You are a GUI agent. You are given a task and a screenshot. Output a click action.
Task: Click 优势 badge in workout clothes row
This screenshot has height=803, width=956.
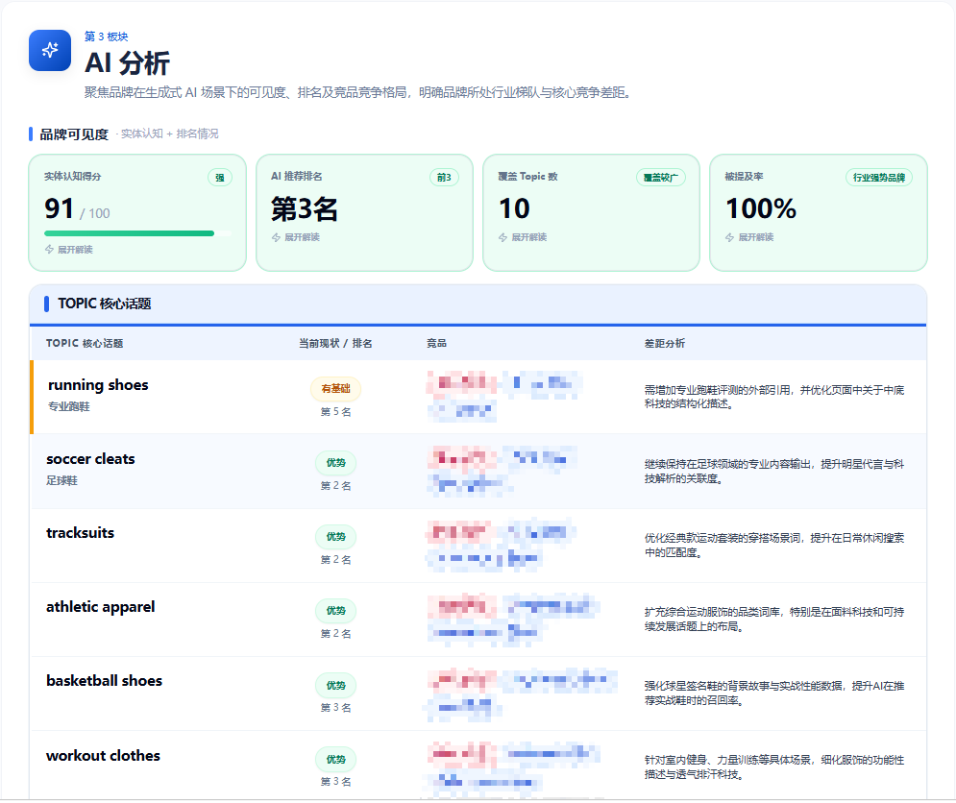click(x=336, y=759)
